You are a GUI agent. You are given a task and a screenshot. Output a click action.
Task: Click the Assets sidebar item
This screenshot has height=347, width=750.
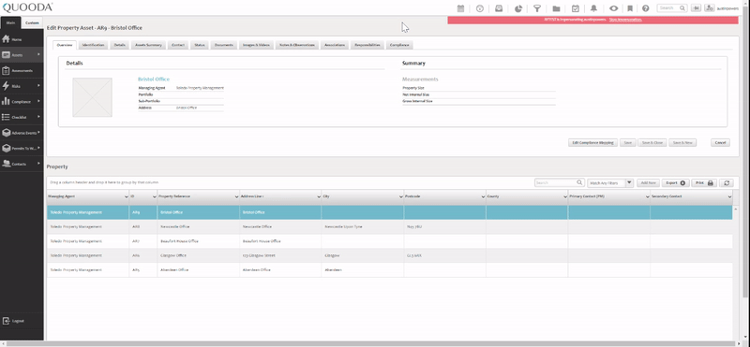click(22, 55)
